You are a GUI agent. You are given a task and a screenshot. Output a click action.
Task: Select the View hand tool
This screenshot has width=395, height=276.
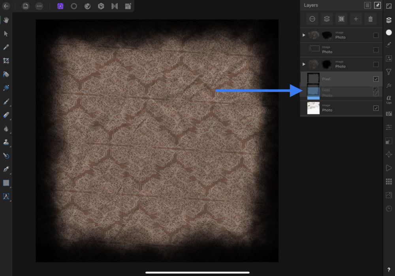point(6,20)
